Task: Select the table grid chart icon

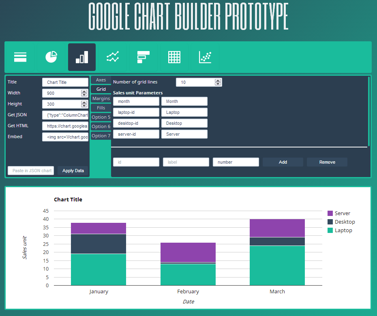Action: 174,57
